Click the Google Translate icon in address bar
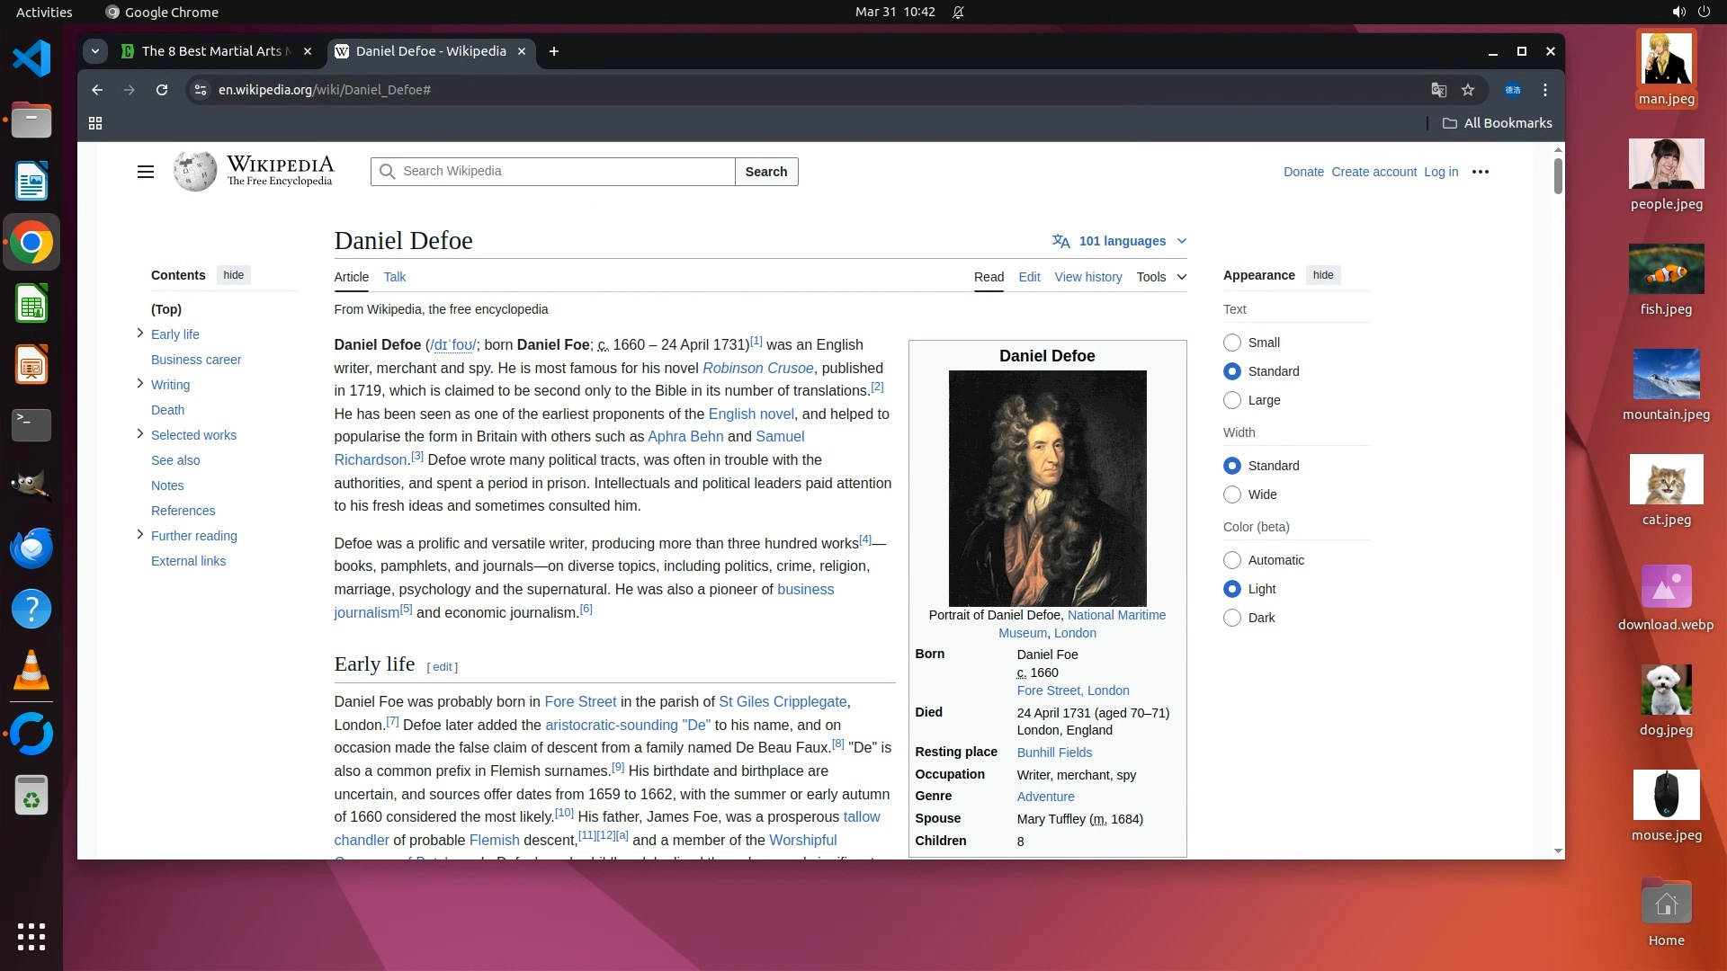 click(x=1438, y=90)
